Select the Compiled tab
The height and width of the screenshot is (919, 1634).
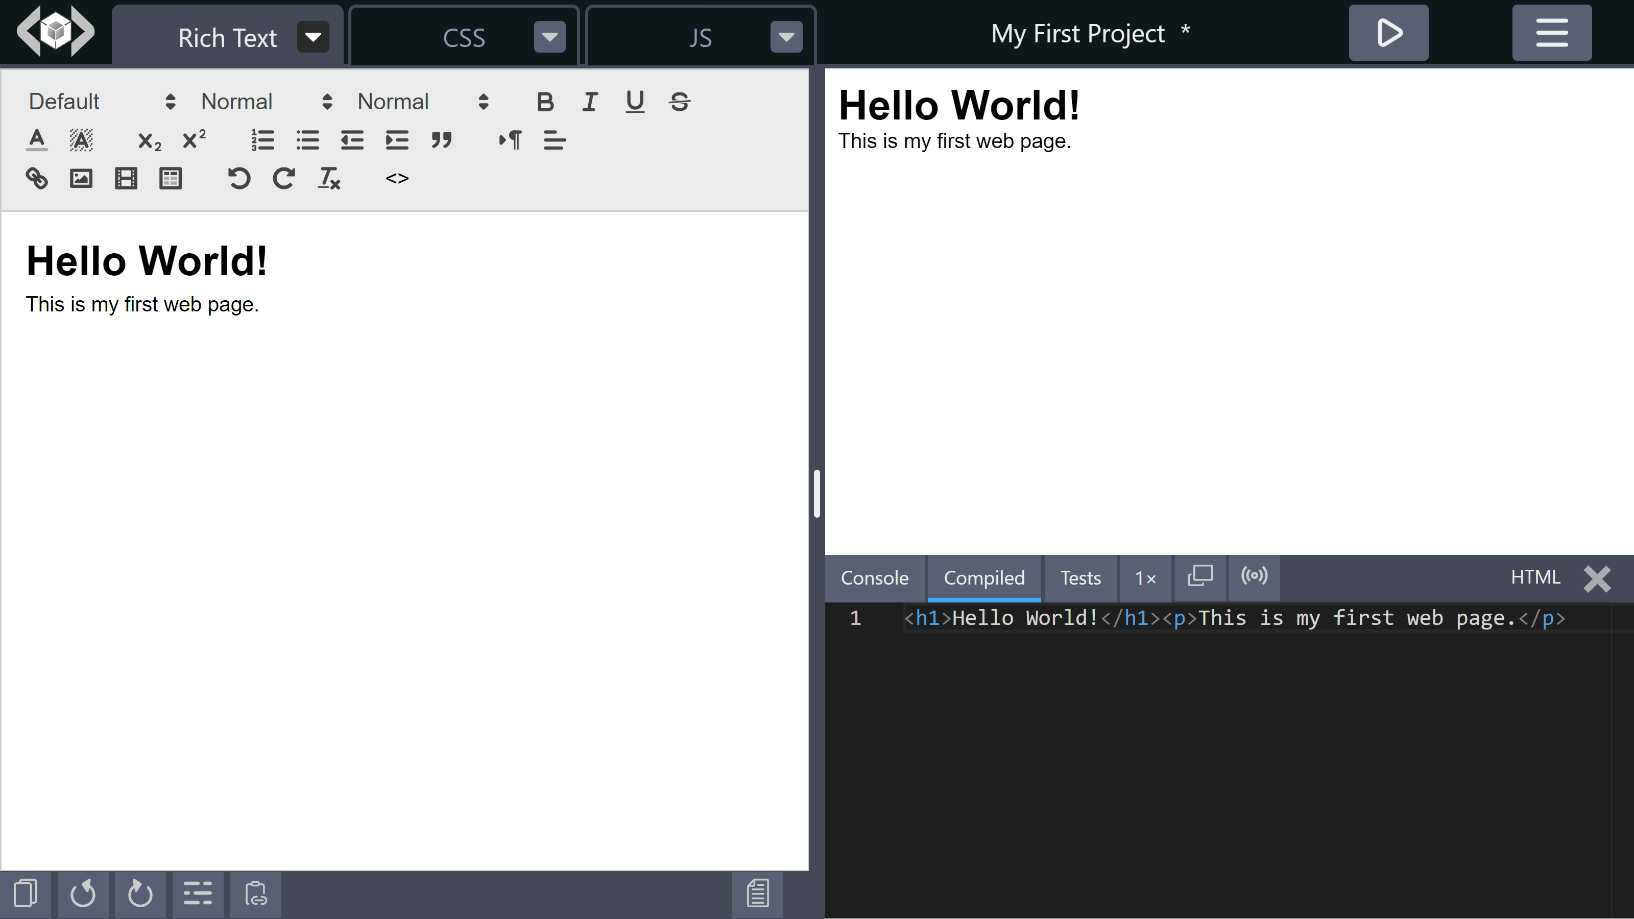point(984,578)
